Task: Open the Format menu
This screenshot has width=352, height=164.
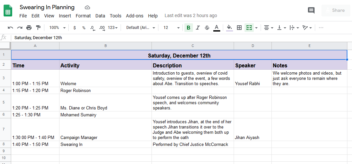Action: 83,16
